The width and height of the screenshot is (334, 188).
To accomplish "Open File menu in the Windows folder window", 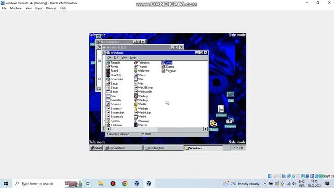I will tap(109, 57).
